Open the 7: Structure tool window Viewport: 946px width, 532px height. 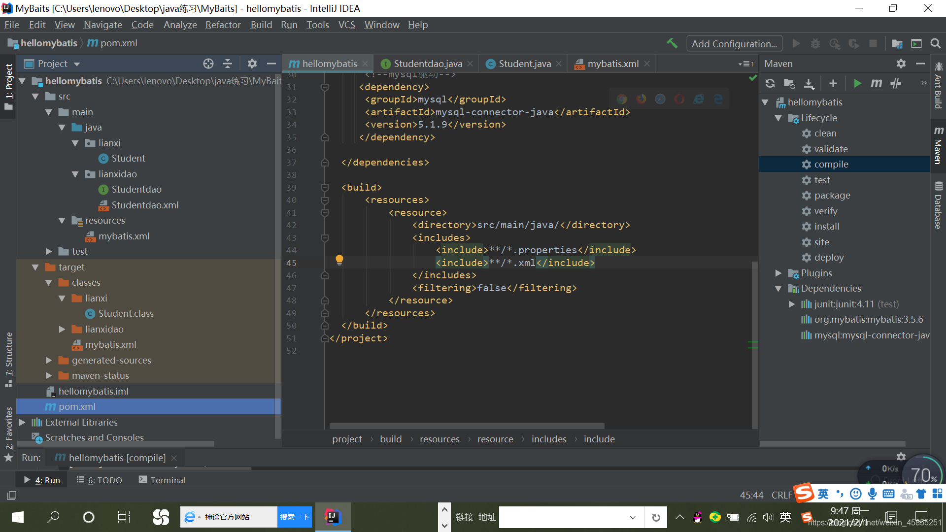point(8,360)
